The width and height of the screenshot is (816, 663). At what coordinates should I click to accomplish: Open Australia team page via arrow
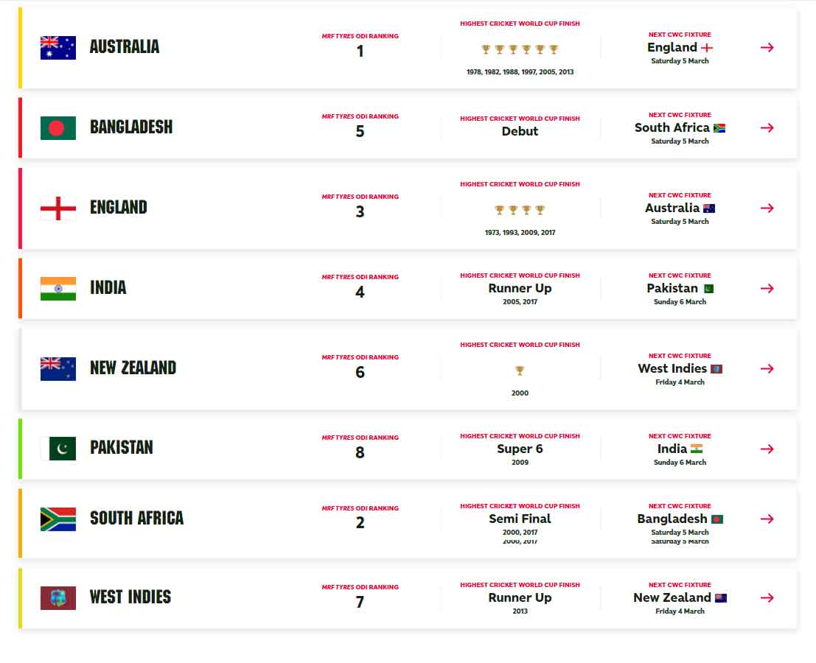(767, 47)
